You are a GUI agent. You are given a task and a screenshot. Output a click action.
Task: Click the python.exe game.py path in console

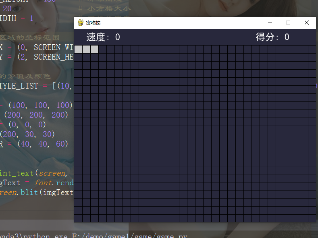[94, 236]
